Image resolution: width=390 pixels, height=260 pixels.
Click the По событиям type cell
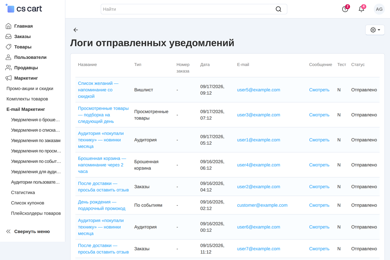[148, 205]
